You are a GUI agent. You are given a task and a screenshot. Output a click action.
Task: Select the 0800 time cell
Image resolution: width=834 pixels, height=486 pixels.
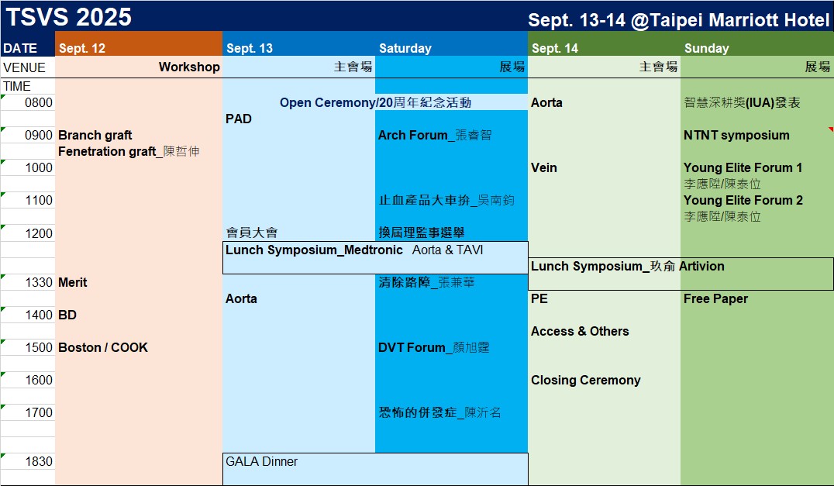28,102
